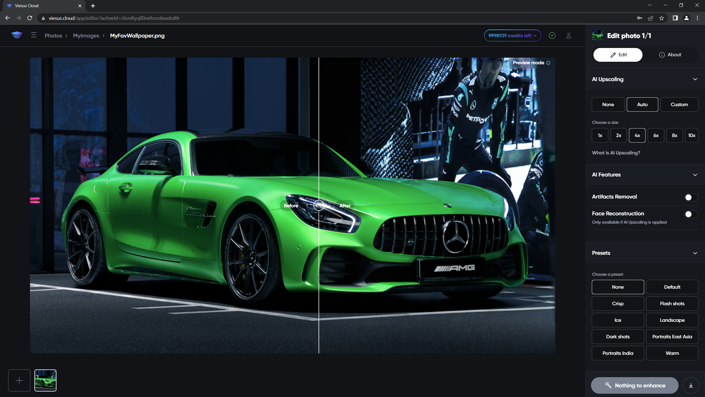Collapse the AI Upscaling section
The width and height of the screenshot is (705, 397).
[695, 79]
